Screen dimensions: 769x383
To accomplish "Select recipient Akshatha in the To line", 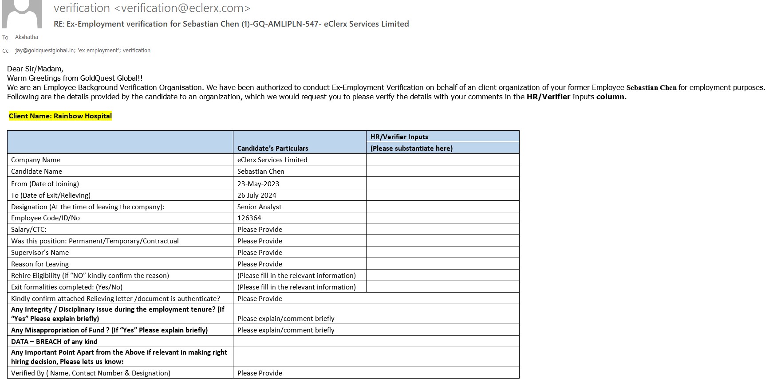I will tap(27, 37).
